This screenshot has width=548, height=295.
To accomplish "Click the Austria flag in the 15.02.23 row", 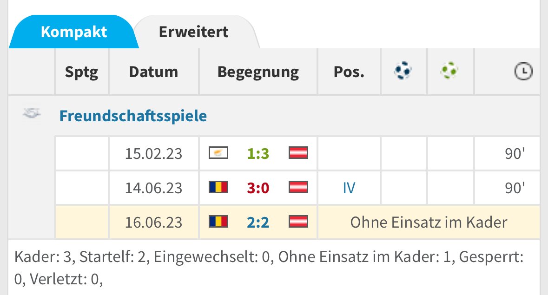I will 299,153.
